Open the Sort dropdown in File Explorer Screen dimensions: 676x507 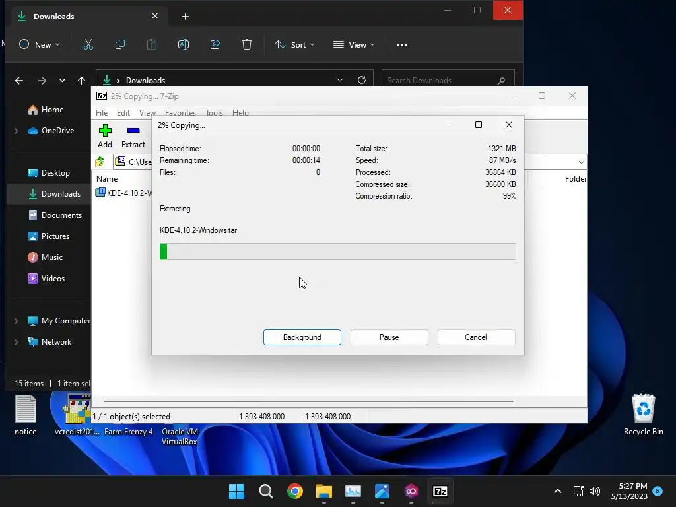point(295,44)
